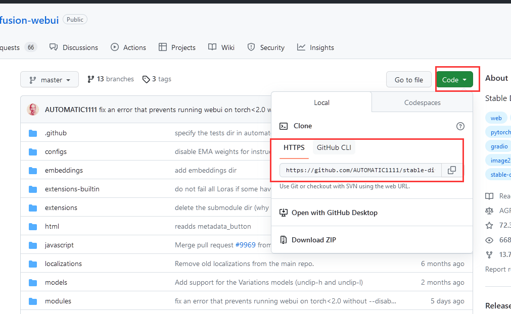Open the Insights tab

click(x=315, y=47)
